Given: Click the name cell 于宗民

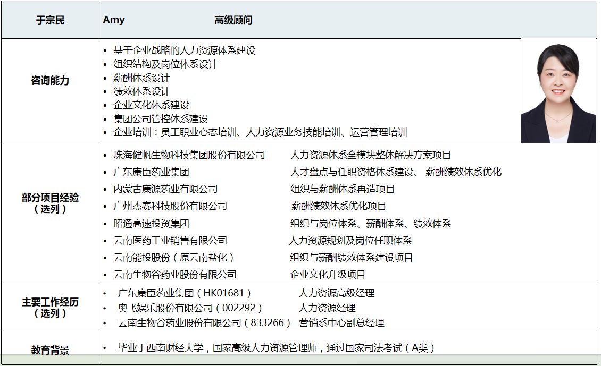Looking at the screenshot, I should coord(50,21).
